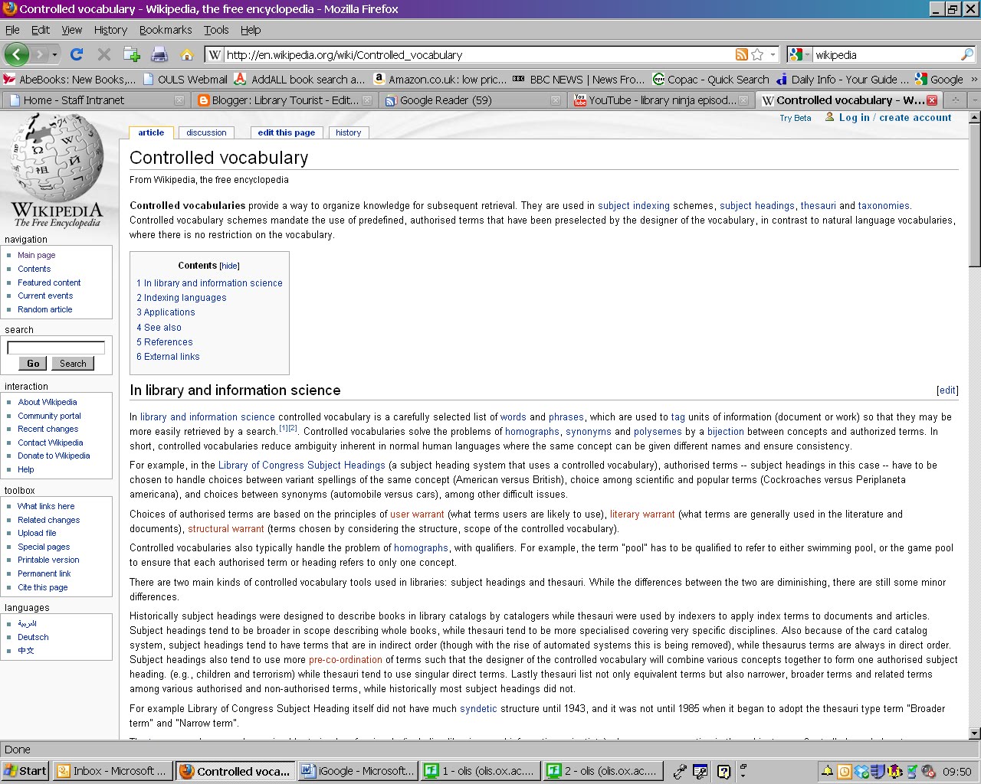981x784 pixels.
Task: Open the Google search engine selector dropdown
Action: coord(799,54)
